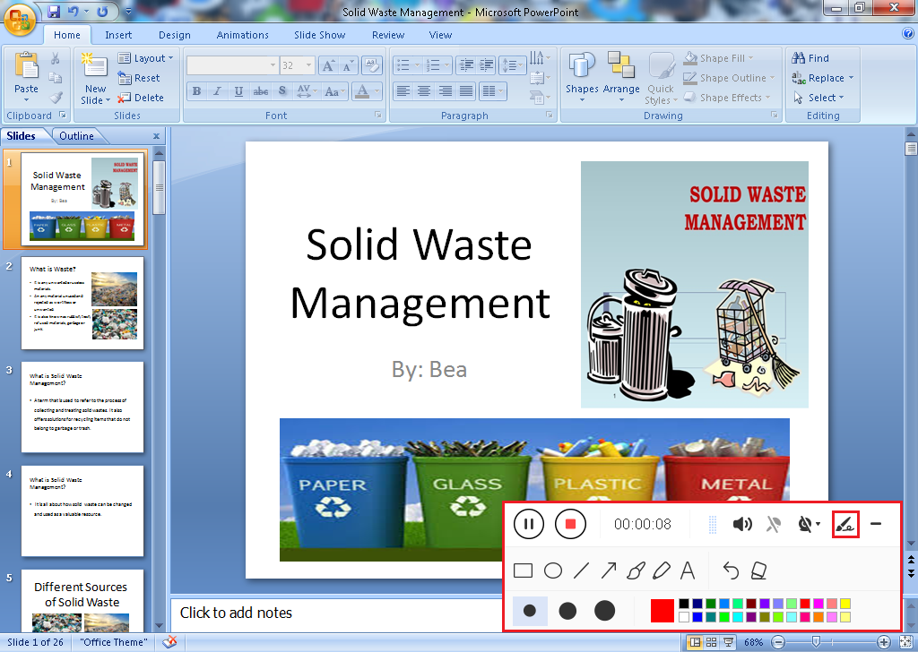Select the red annotation color swatch
The image size is (918, 652).
click(663, 610)
